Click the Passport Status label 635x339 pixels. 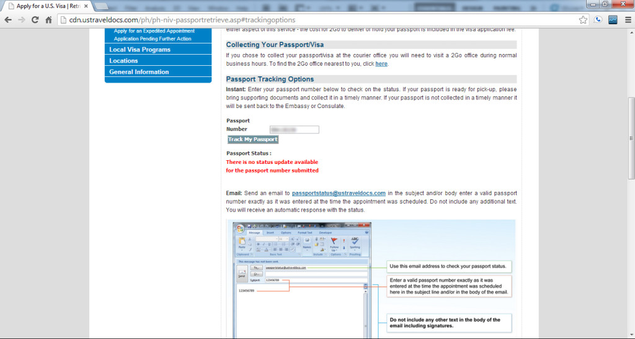[x=249, y=153]
